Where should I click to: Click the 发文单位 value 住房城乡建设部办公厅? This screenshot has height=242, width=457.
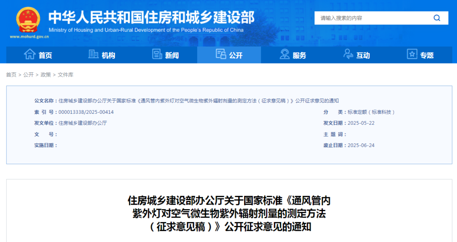tap(83, 123)
